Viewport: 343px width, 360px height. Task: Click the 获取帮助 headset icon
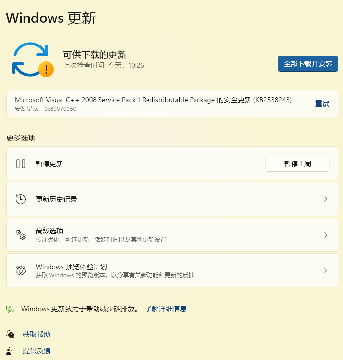10,334
